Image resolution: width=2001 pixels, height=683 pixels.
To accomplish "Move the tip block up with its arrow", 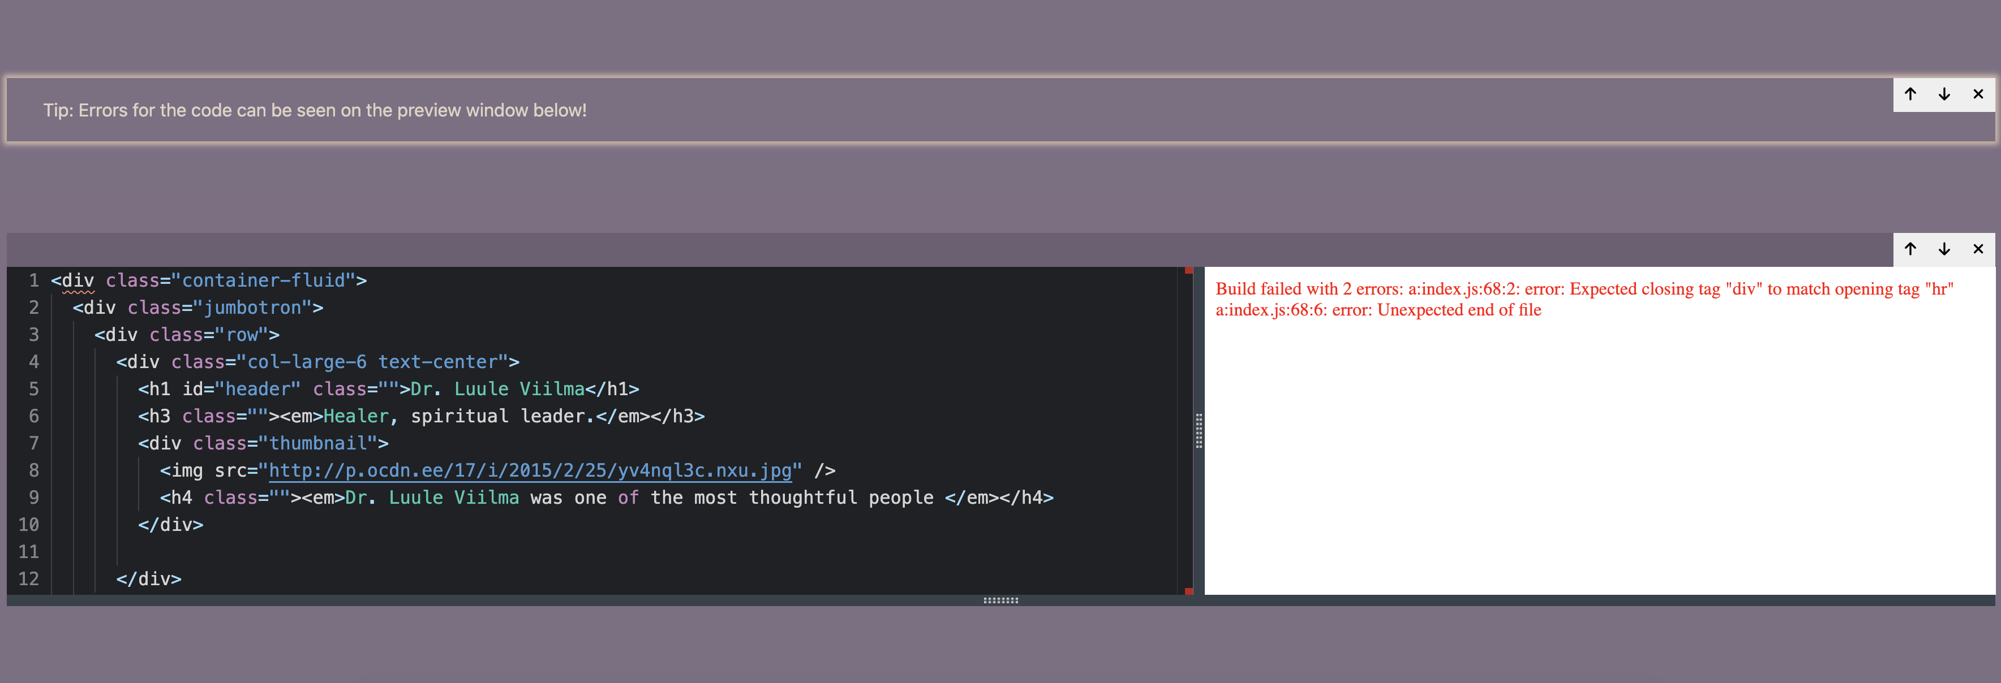I will click(1910, 94).
